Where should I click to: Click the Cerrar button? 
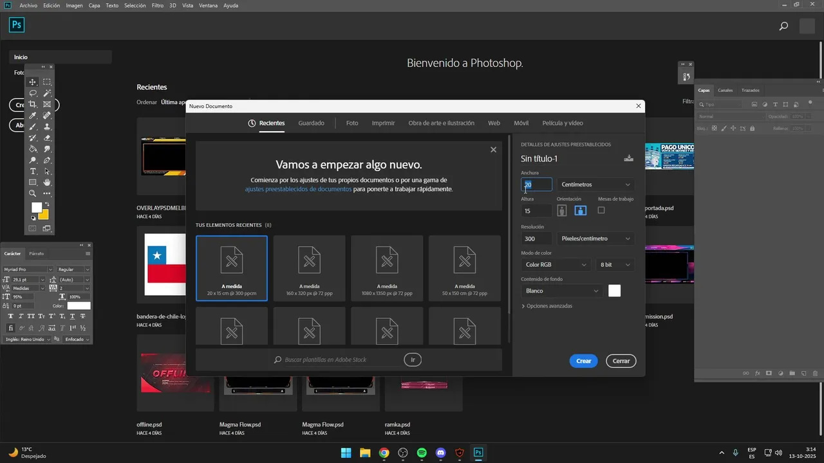621,361
